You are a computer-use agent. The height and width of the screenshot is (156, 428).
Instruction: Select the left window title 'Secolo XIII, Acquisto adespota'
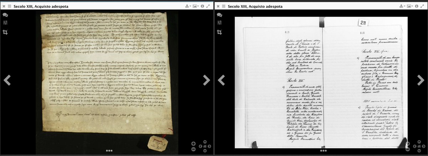pyautogui.click(x=41, y=6)
